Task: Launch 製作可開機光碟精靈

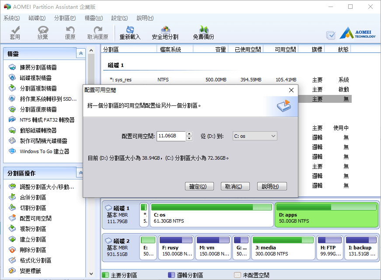Action: 38,141
